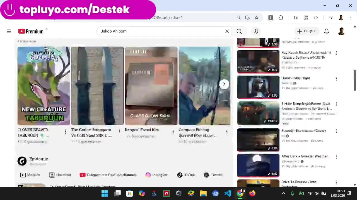
Task: Open the browser profile avatar
Action: coord(341,17)
